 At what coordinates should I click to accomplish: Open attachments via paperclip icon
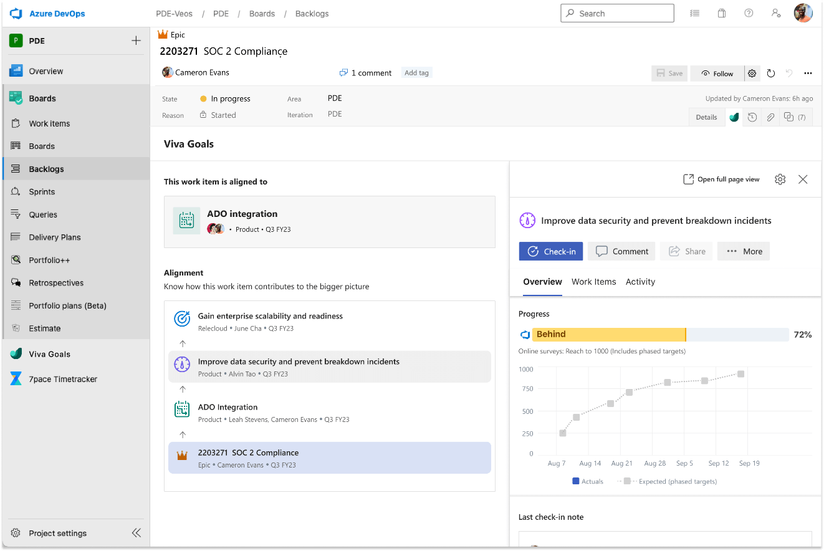point(770,117)
